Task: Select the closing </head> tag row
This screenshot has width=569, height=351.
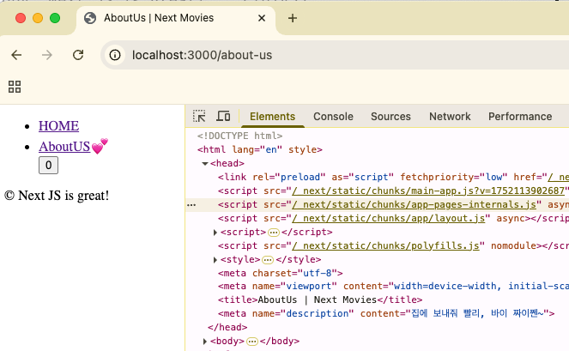Action: click(227, 328)
